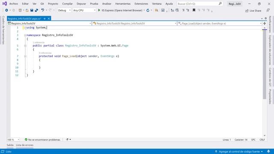Image resolution: width=274 pixels, height=154 pixels.
Task: Collapse the Page_Load method block
Action: pos(25,56)
